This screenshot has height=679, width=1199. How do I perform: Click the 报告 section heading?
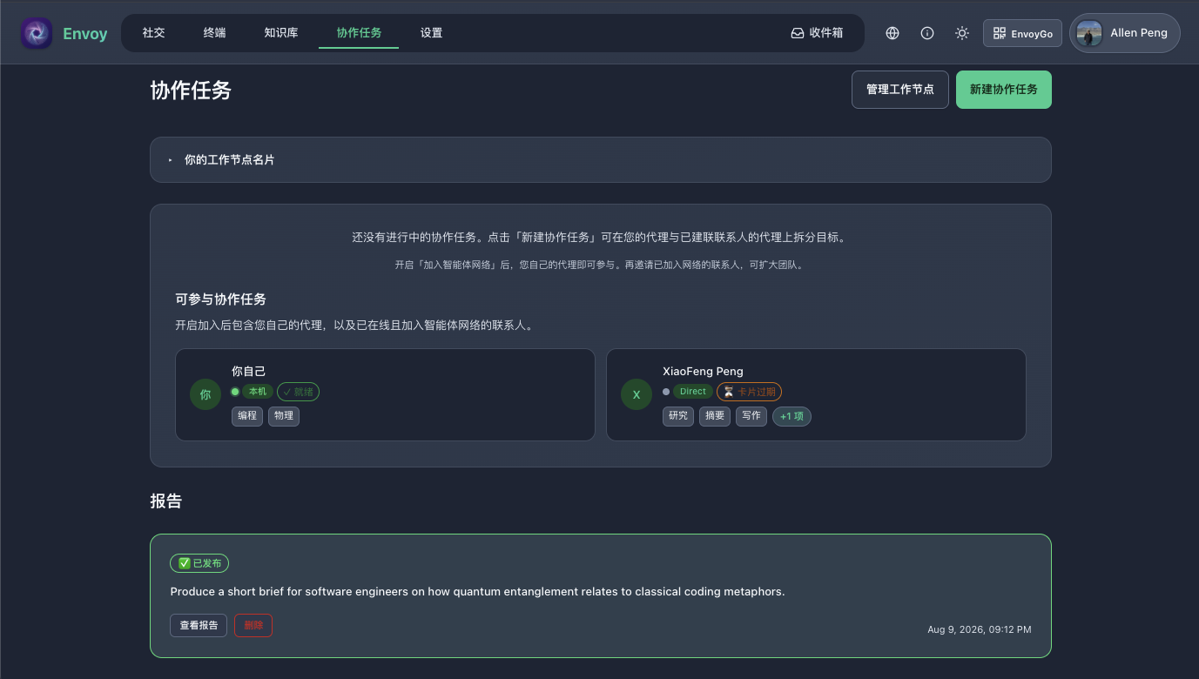(166, 501)
